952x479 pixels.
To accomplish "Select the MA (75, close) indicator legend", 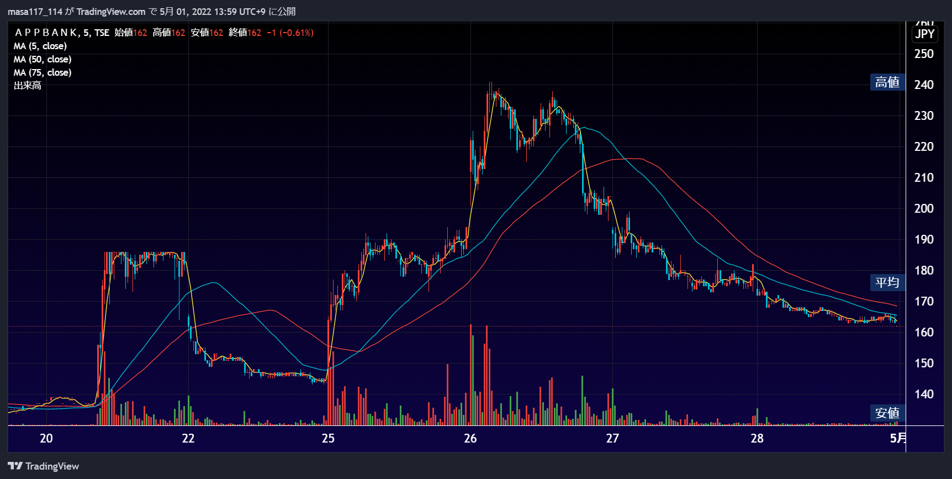I will pos(43,72).
